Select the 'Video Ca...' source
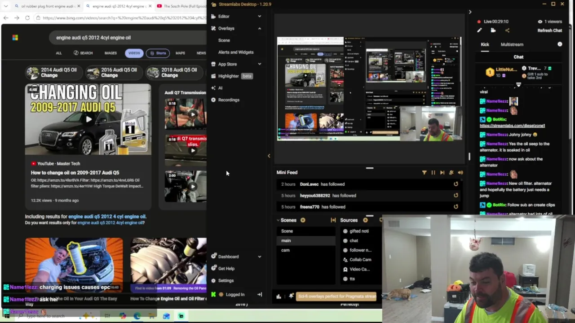The image size is (575, 323). [361, 269]
